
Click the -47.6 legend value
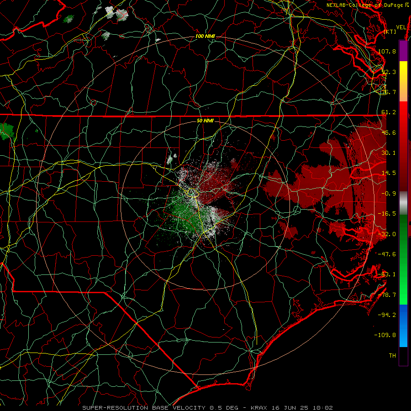coord(387,254)
